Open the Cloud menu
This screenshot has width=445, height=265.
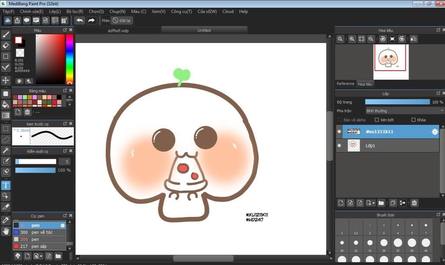pyautogui.click(x=228, y=11)
